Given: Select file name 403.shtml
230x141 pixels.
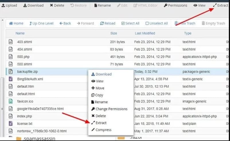Looking at the screenshot, I should 24,42.
